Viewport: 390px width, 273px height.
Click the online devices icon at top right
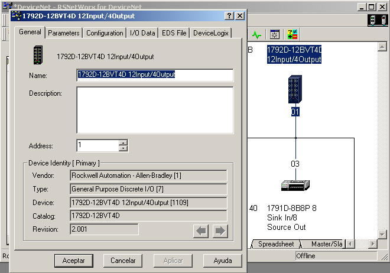[378, 20]
